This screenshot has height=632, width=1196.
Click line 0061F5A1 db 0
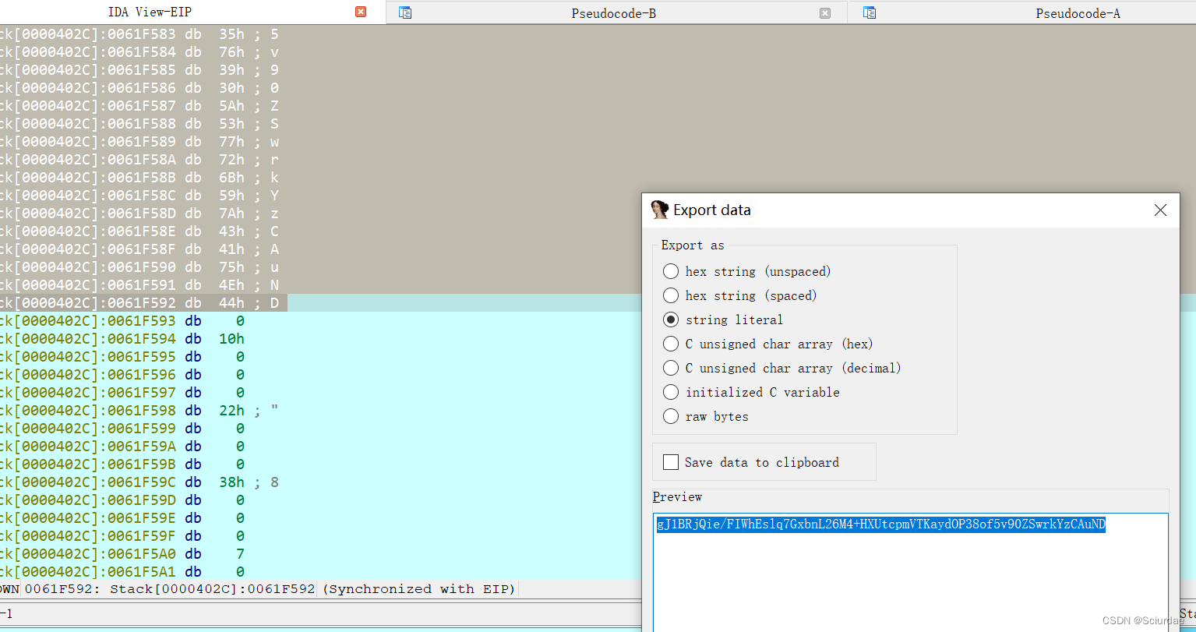point(123,572)
